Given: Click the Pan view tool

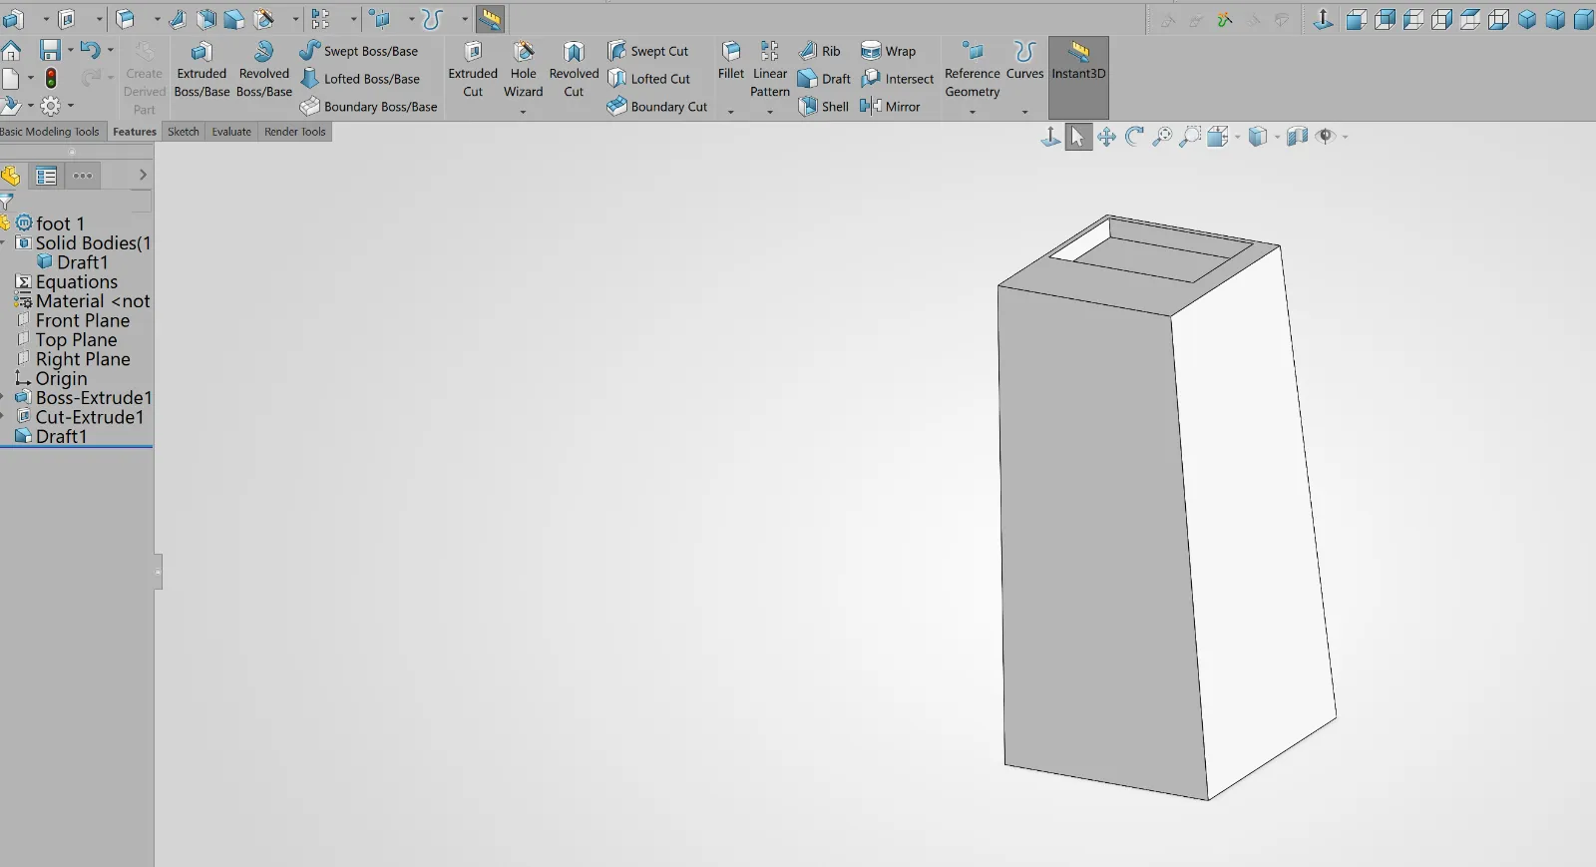Looking at the screenshot, I should coord(1106,137).
